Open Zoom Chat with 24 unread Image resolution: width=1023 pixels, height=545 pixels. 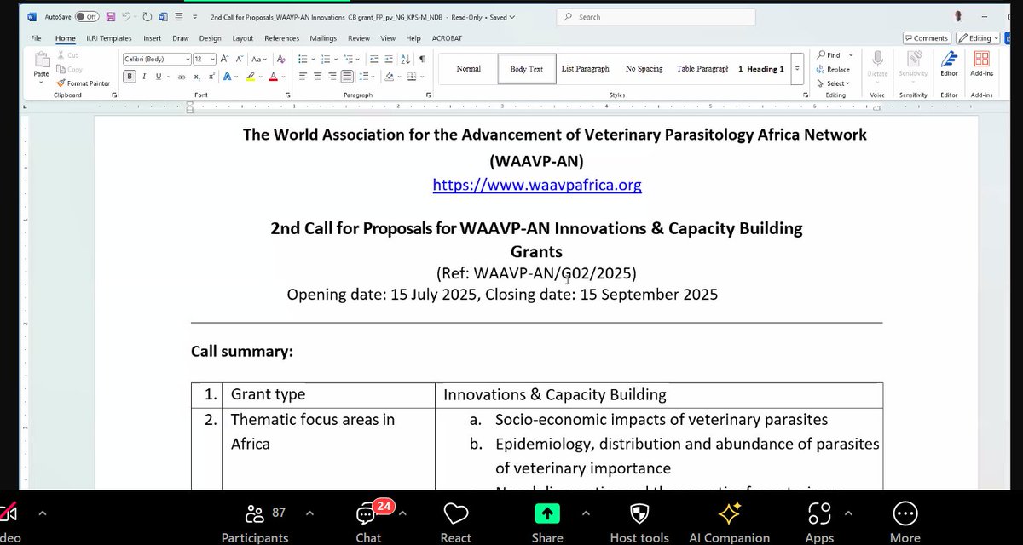click(370, 521)
